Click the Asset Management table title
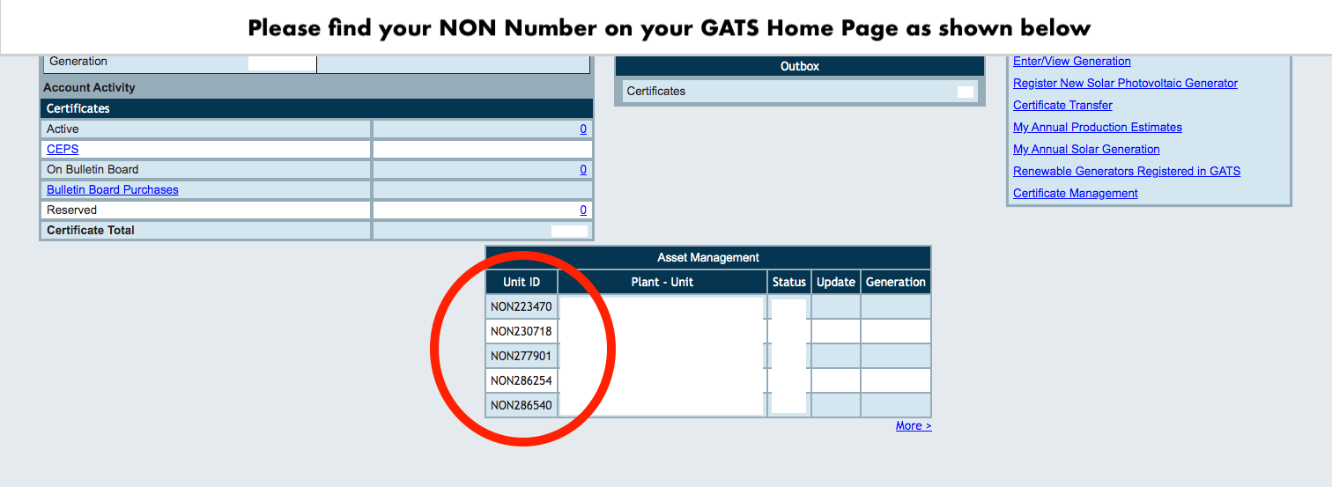Viewport: 1332px width, 487px height. click(708, 257)
